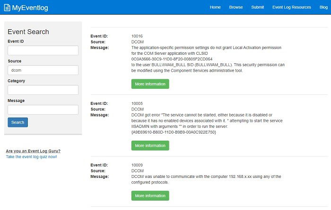Open More information for event 10009
The image size is (331, 210).
tap(150, 196)
